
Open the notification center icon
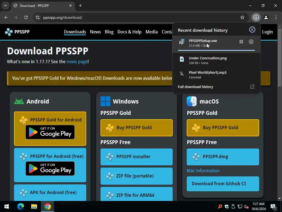coord(273,207)
